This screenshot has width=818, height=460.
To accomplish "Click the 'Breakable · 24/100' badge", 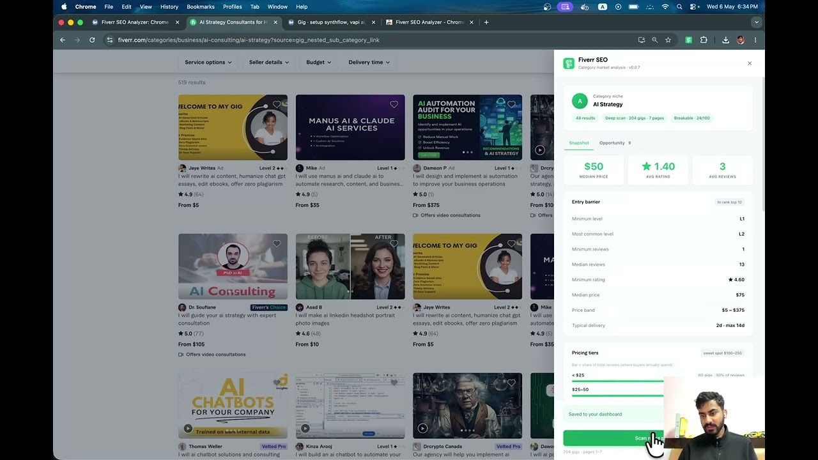I will [x=692, y=118].
